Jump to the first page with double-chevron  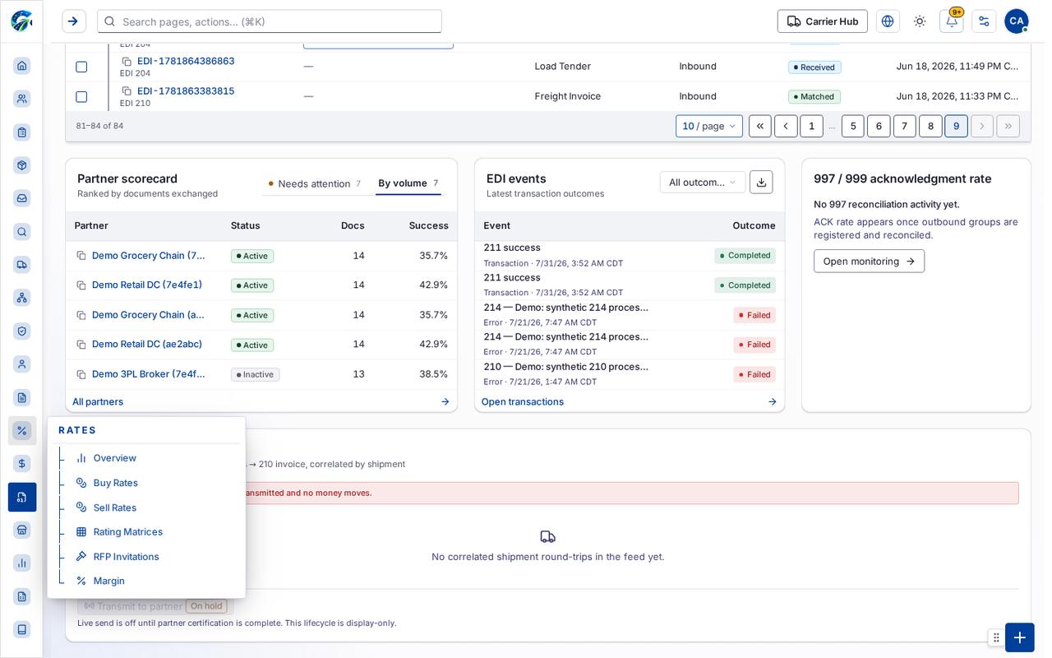[x=760, y=126]
